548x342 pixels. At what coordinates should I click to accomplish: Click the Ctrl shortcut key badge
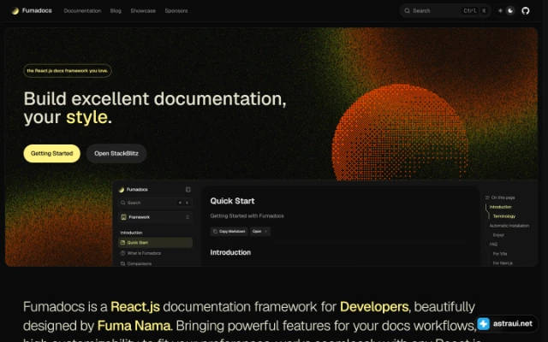pos(470,11)
